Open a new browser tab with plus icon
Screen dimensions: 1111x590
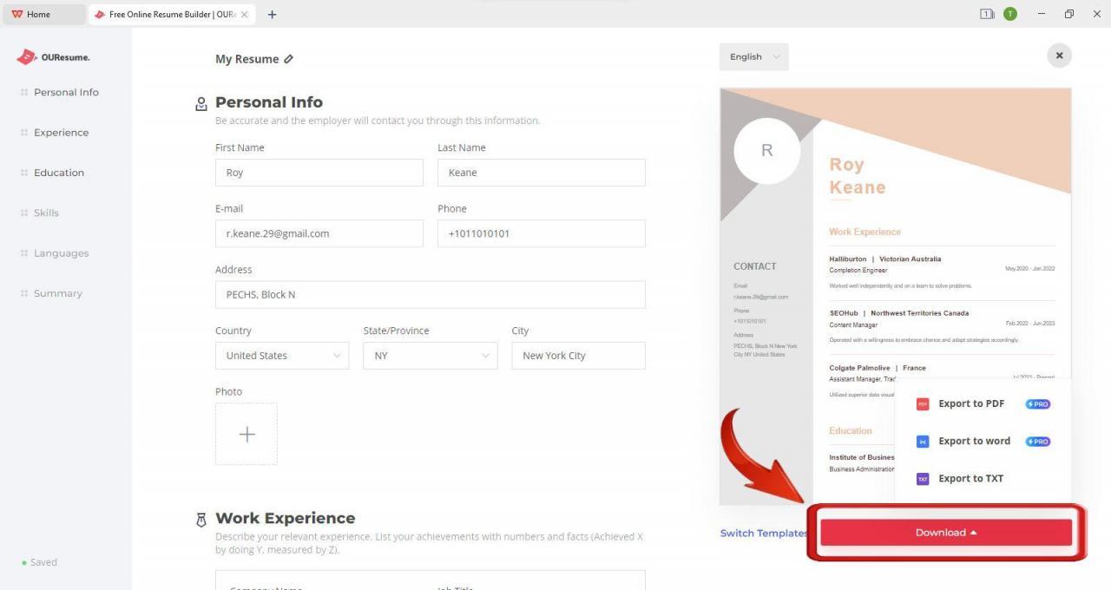coord(272,14)
